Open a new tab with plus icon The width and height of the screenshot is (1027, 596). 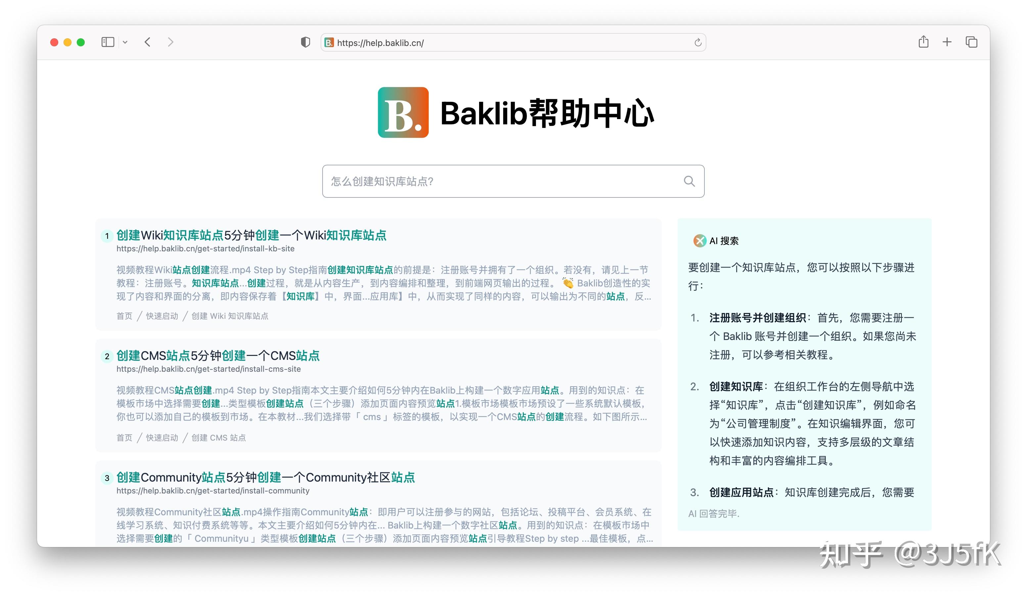[x=947, y=42]
